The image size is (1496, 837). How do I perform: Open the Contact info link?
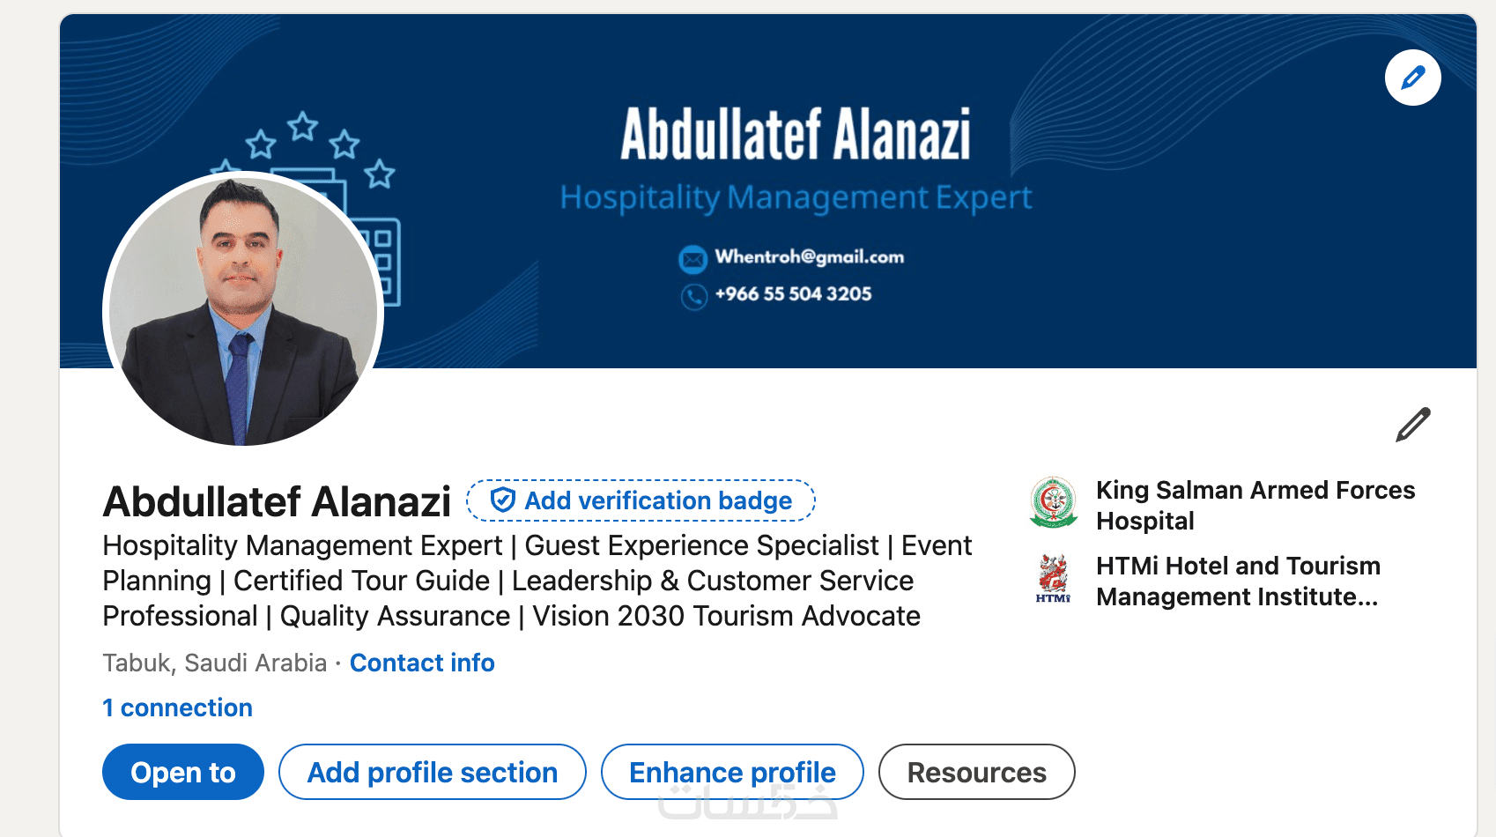422,663
